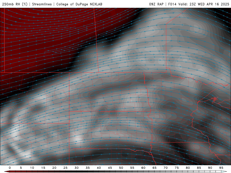This screenshot has width=231, height=173.
Task: Click the '90' colorbar tick label
Action: click(x=210, y=168)
